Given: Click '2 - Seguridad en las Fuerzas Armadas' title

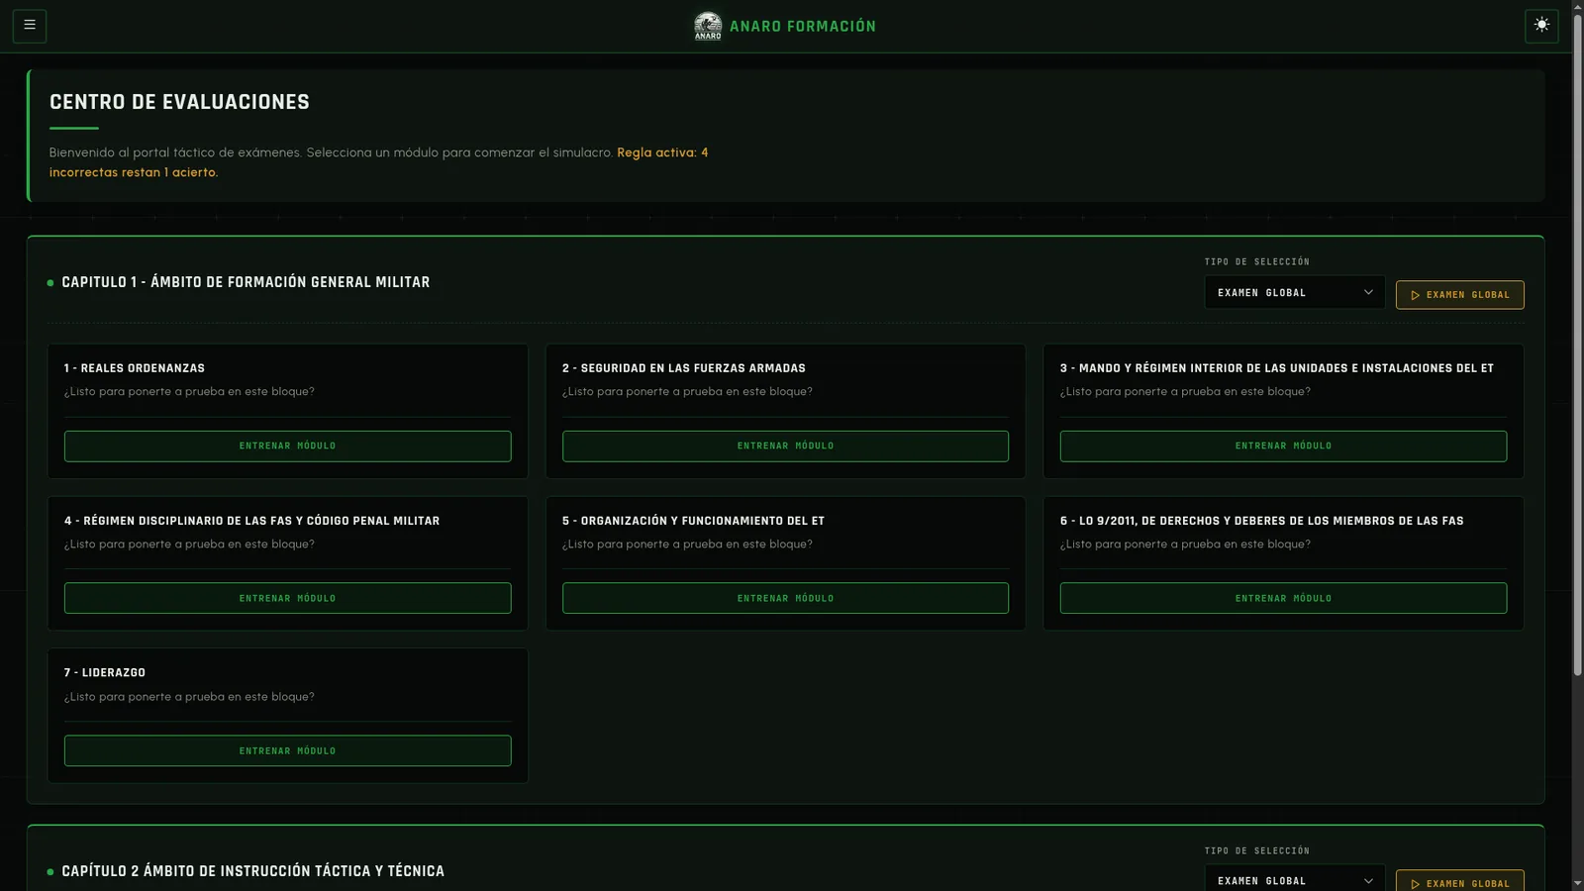Looking at the screenshot, I should pos(684,368).
